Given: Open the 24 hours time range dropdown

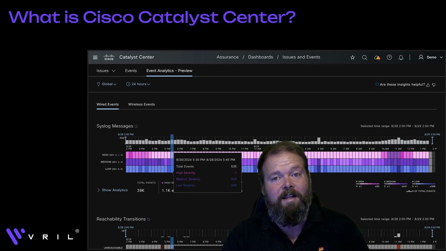Looking at the screenshot, I should (x=141, y=84).
